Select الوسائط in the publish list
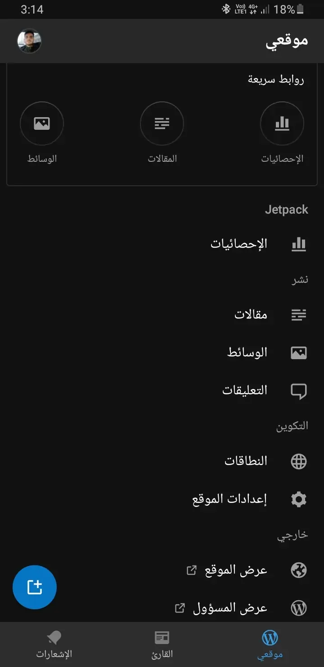 [x=247, y=352]
